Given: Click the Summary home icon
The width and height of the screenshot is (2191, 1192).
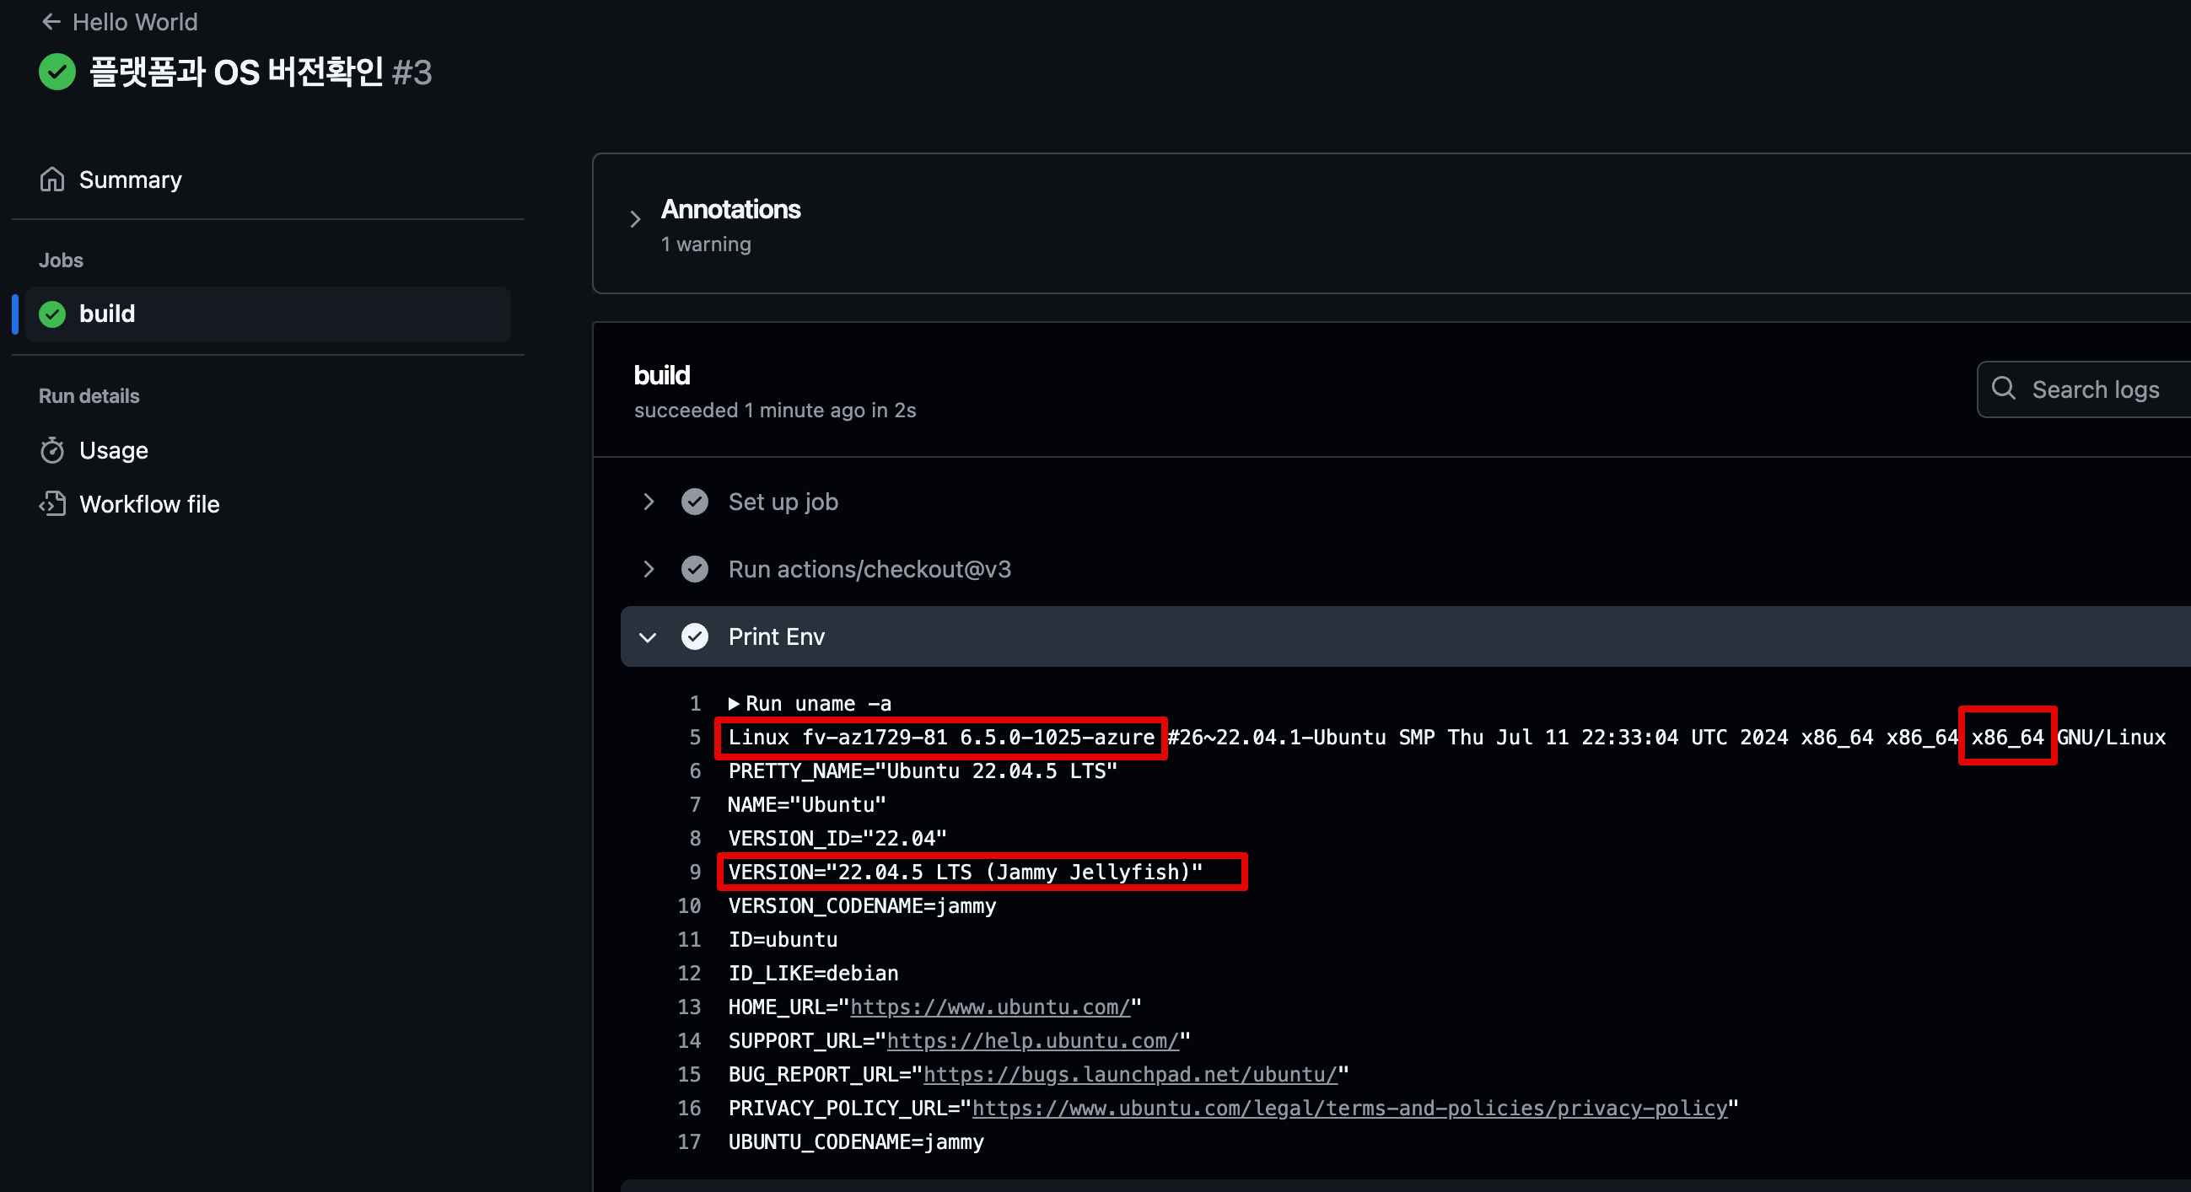Looking at the screenshot, I should [x=52, y=180].
